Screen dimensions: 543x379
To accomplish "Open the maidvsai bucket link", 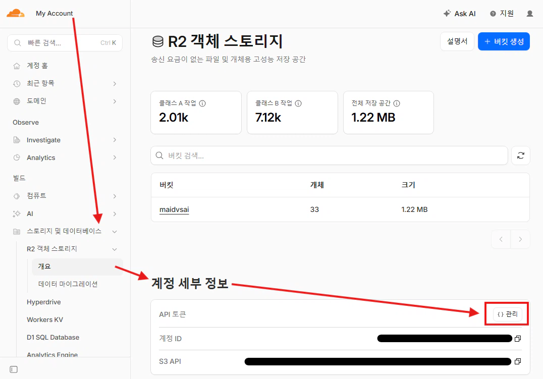I will (174, 209).
